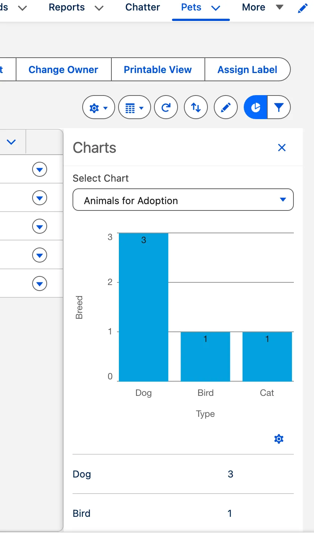This screenshot has height=558, width=314.
Task: Open the More navigation menu
Action: tap(262, 7)
